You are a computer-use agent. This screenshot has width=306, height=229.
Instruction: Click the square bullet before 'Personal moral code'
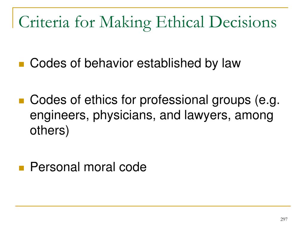click(22, 168)
